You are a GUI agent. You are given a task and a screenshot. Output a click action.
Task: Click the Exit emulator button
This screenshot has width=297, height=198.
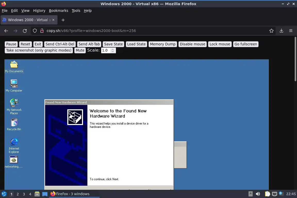click(38, 44)
